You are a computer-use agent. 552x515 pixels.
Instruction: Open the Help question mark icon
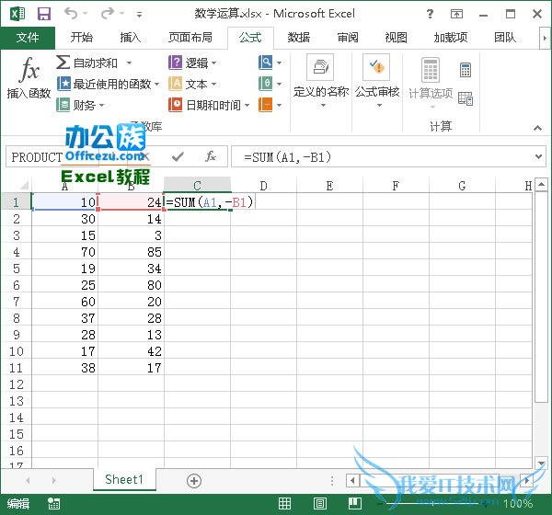430,14
